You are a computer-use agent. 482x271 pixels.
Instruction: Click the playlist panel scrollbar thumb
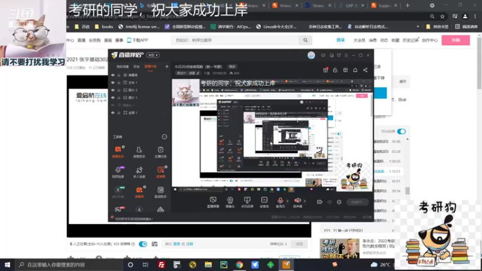point(407,191)
